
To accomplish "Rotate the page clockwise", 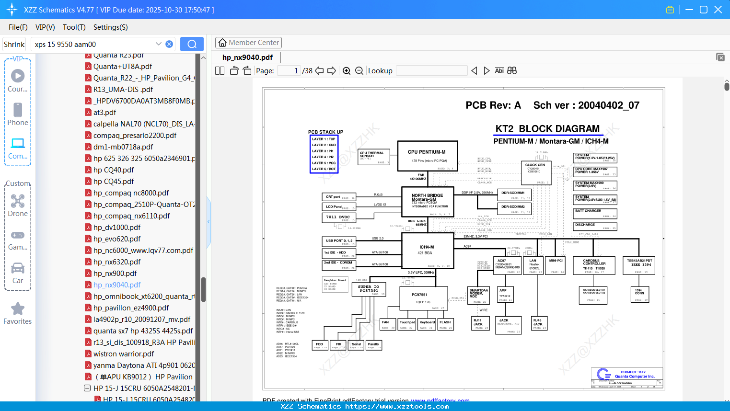I will 247,70.
